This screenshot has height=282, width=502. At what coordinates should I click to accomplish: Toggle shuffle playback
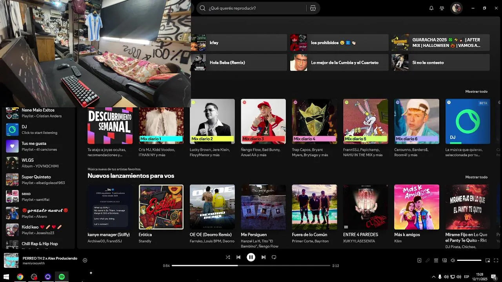228,257
